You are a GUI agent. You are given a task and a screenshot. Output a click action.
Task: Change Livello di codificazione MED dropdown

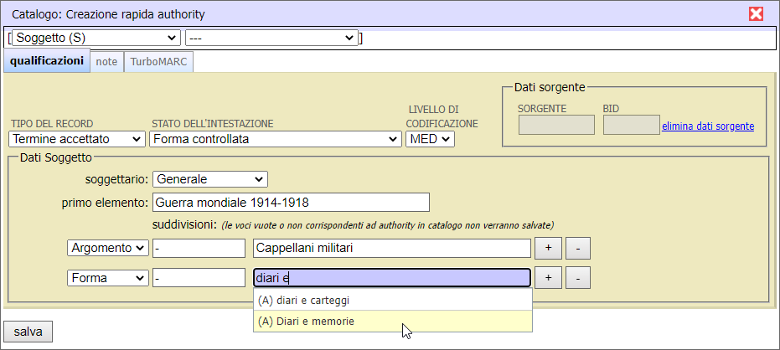pos(430,139)
